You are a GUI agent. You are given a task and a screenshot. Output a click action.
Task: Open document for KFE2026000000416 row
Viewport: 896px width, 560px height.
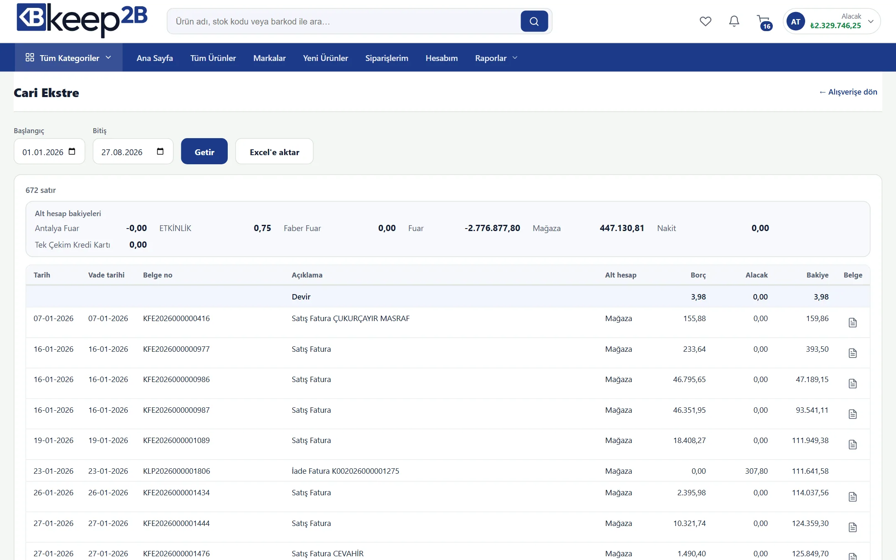pyautogui.click(x=852, y=323)
